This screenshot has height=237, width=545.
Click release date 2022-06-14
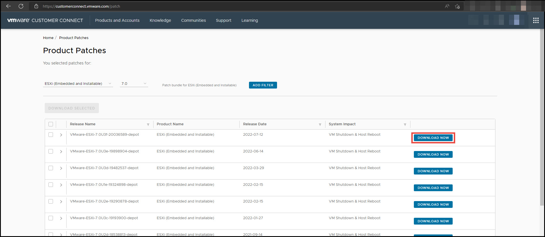pyautogui.click(x=253, y=151)
